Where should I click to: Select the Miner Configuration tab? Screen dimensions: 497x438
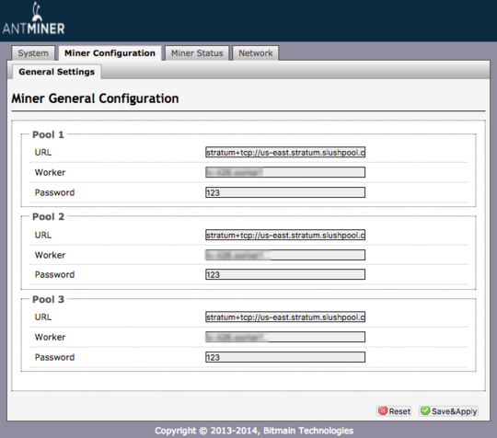click(x=110, y=53)
